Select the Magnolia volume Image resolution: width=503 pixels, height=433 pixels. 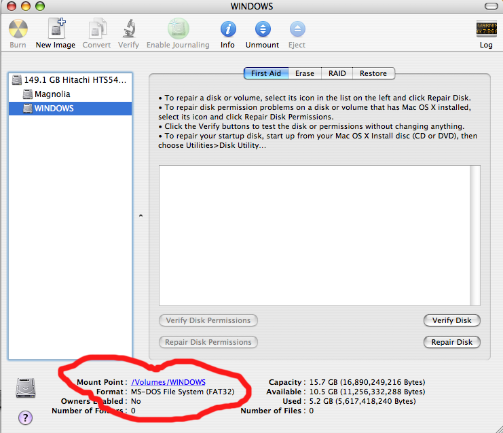click(70, 94)
